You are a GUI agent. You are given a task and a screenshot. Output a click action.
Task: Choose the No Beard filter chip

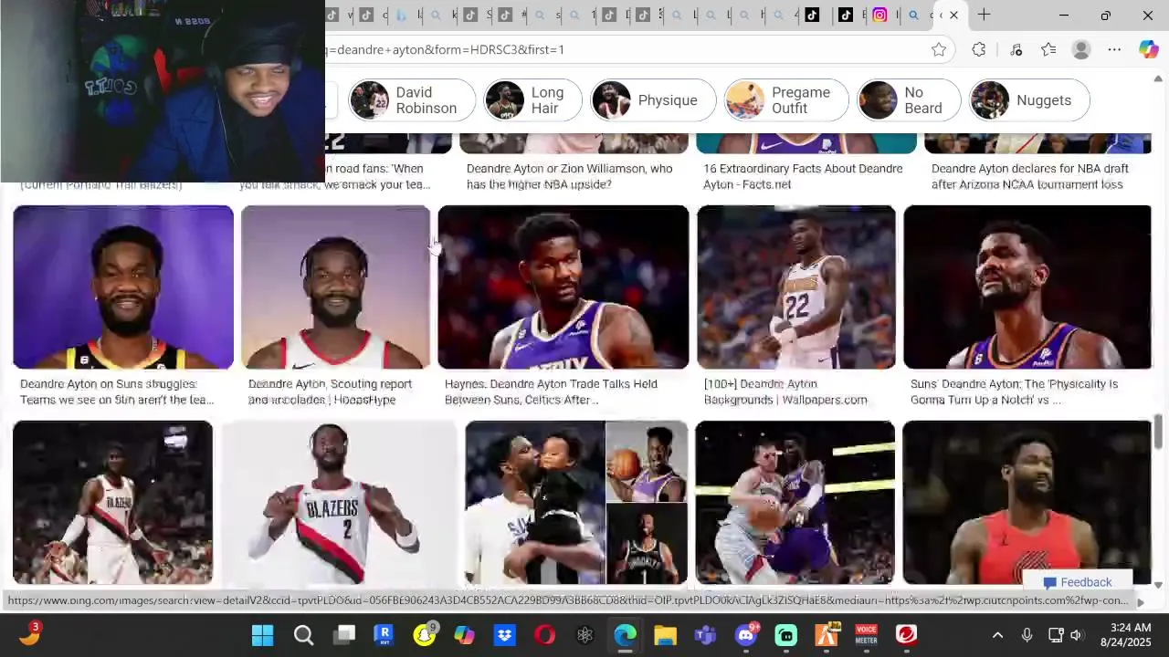click(909, 100)
